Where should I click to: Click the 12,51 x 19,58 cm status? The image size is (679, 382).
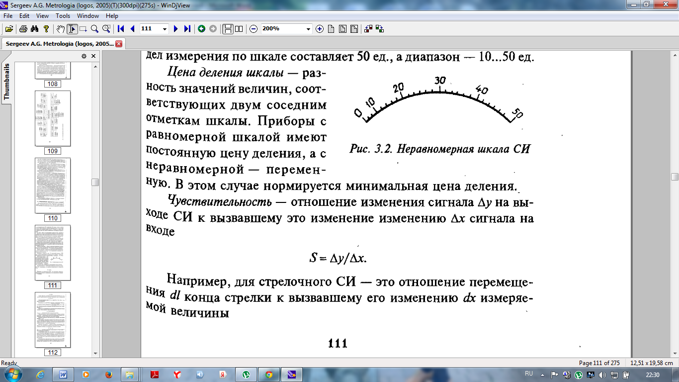652,363
